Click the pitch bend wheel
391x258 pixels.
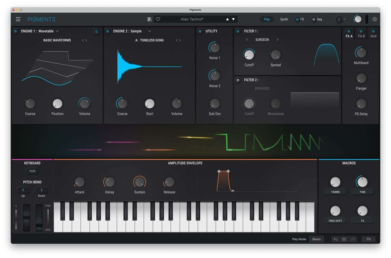(x=26, y=218)
